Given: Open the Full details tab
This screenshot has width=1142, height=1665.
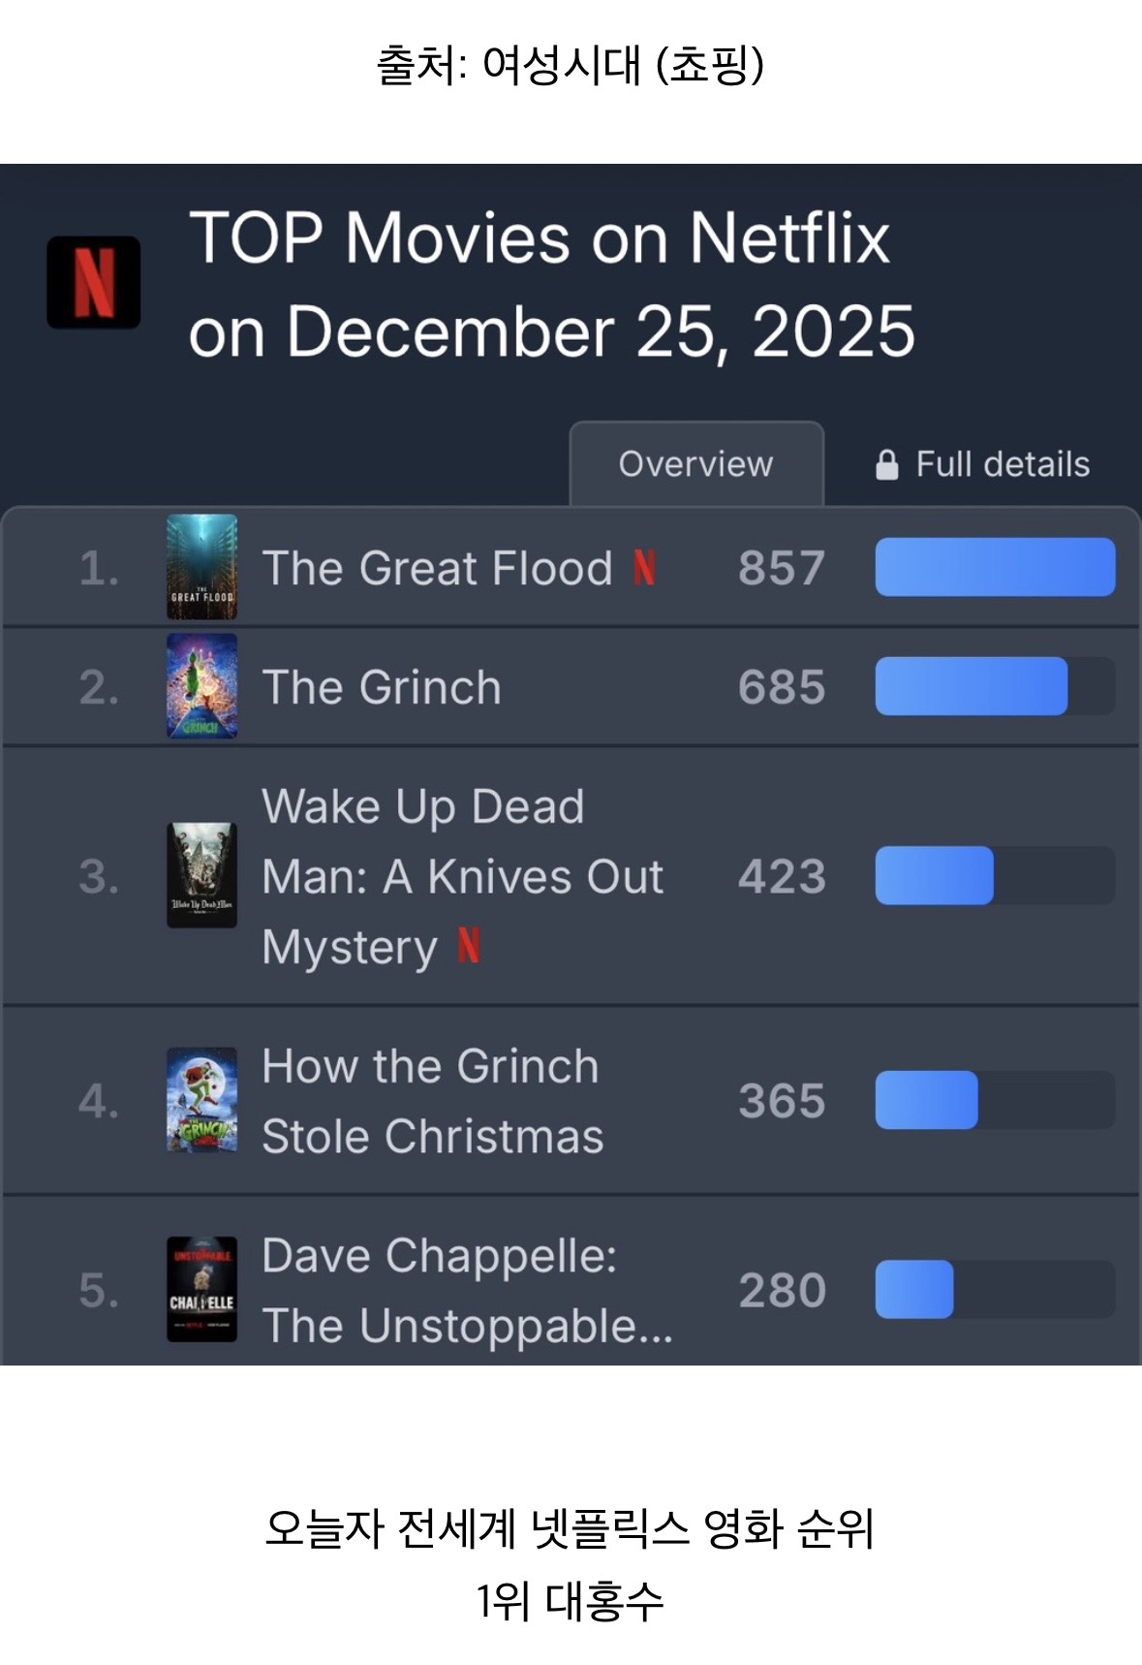Looking at the screenshot, I should point(1003,465).
